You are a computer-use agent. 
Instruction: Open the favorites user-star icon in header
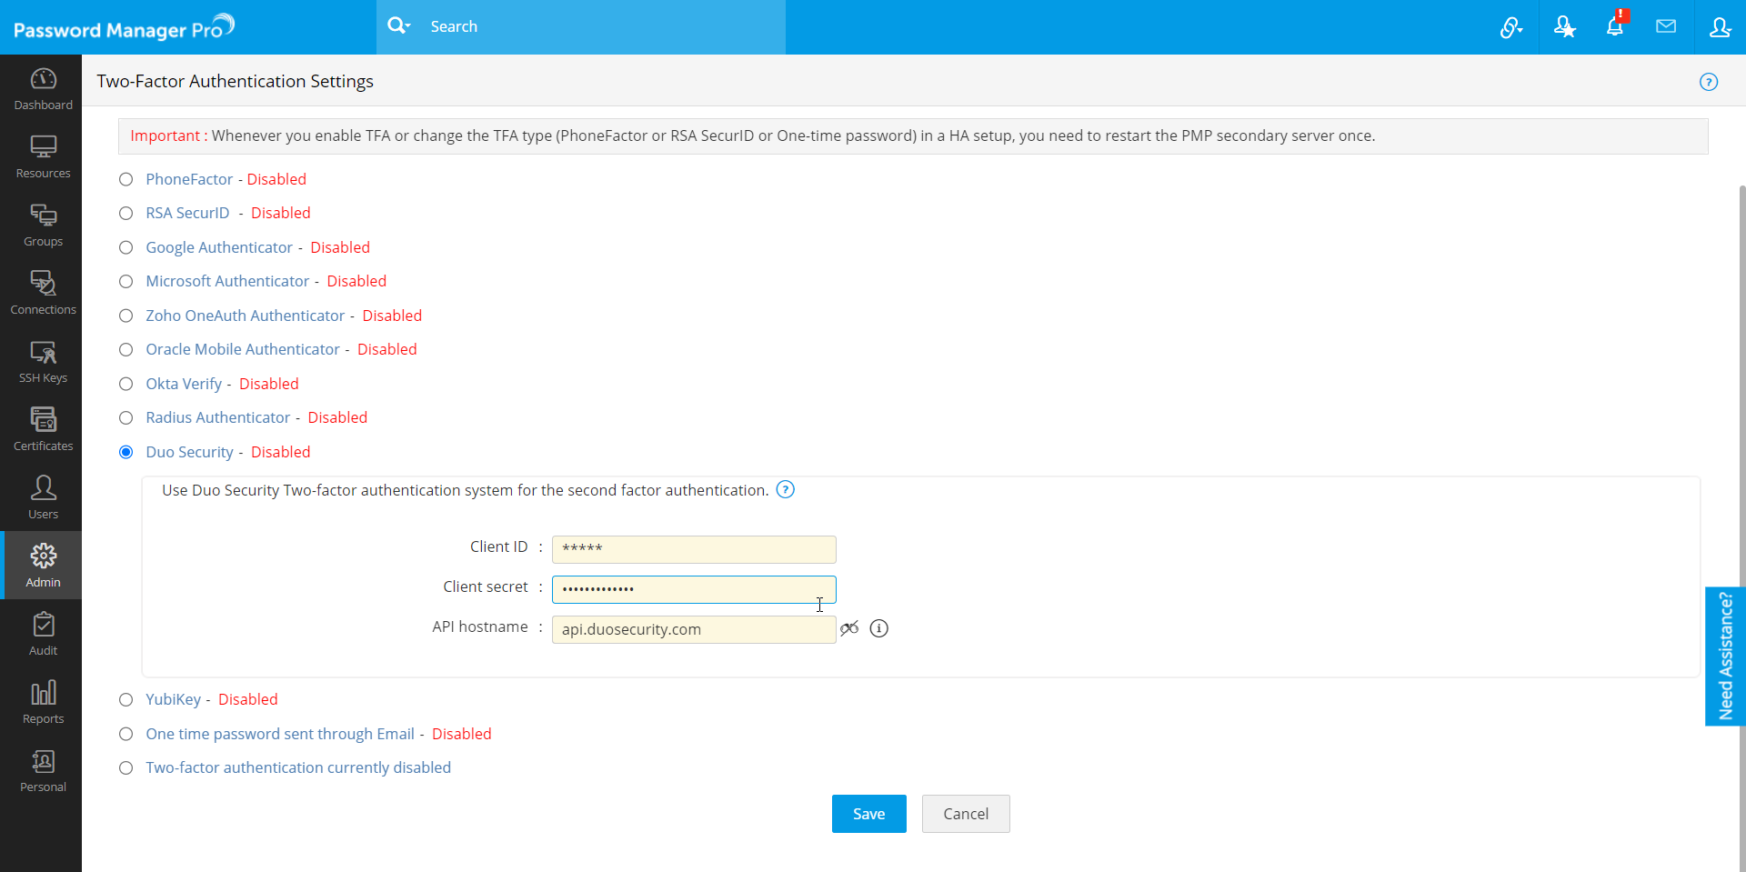(x=1564, y=27)
